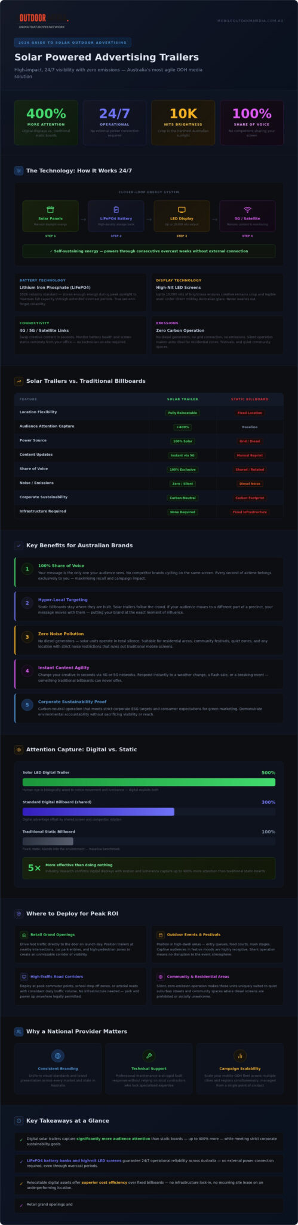298x1225 pixels.
Task: Click the 2026 Guide to Solar badge
Action: click(x=73, y=42)
